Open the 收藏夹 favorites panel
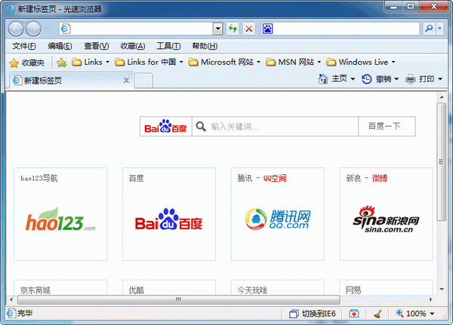Image resolution: width=453 pixels, height=325 pixels. tap(27, 63)
